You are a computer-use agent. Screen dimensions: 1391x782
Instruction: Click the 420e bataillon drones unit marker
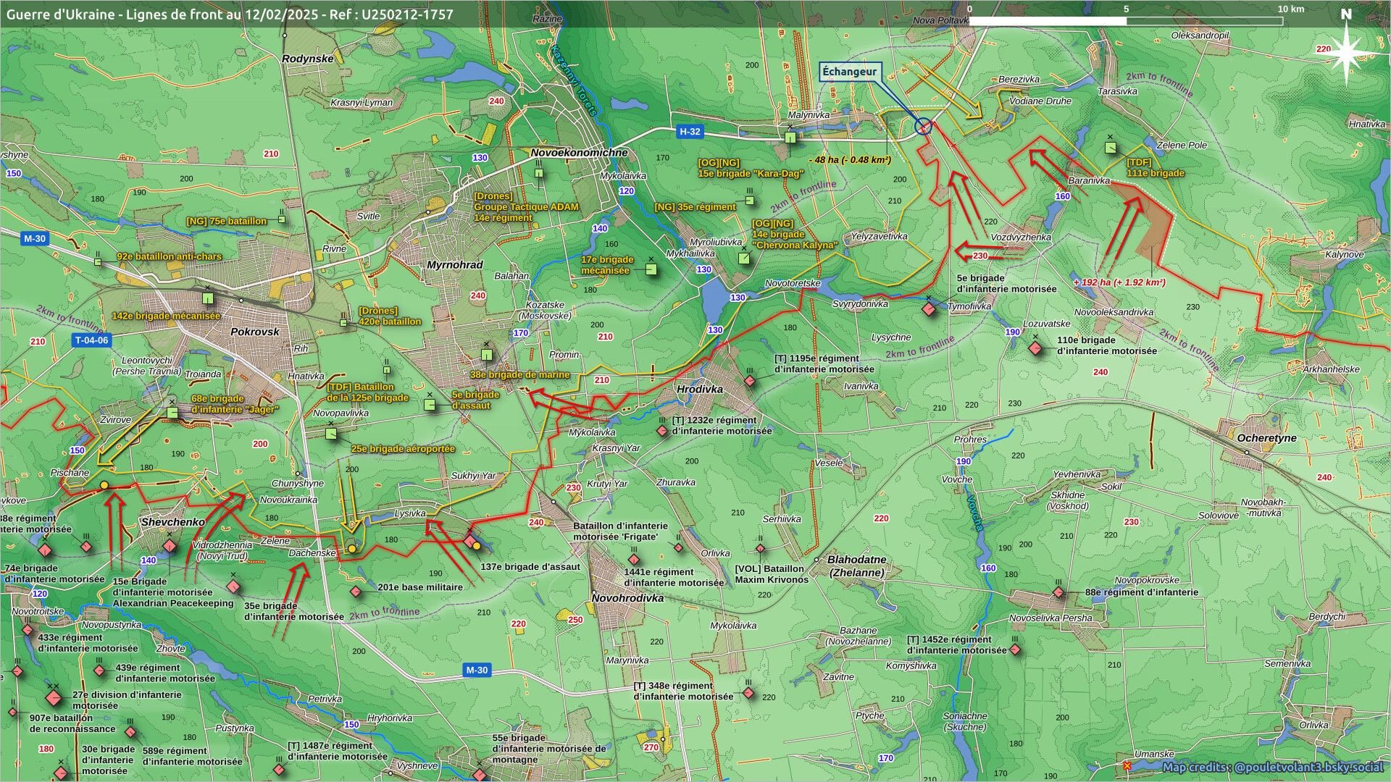point(343,322)
